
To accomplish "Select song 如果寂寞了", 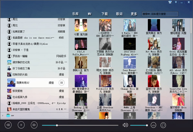I will (37, 32).
